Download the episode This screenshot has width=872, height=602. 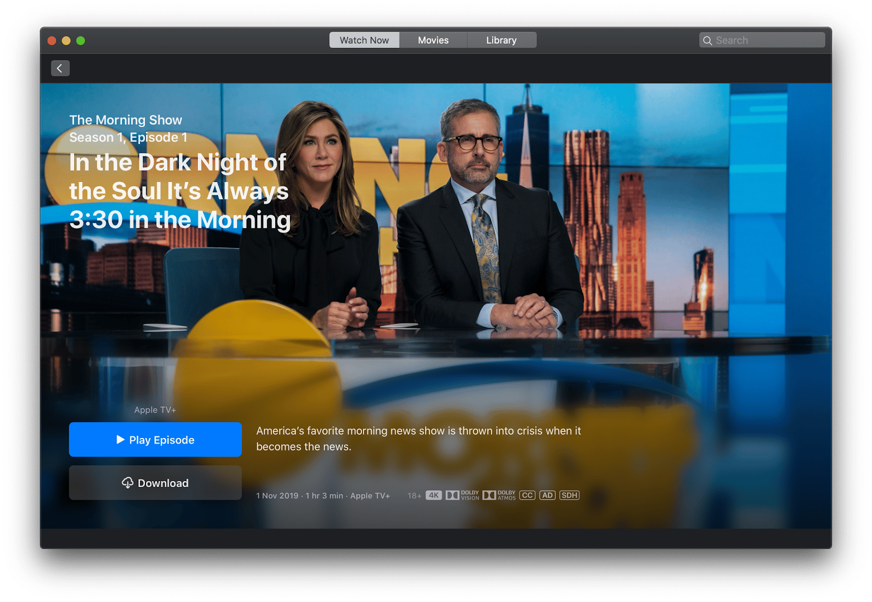[155, 483]
